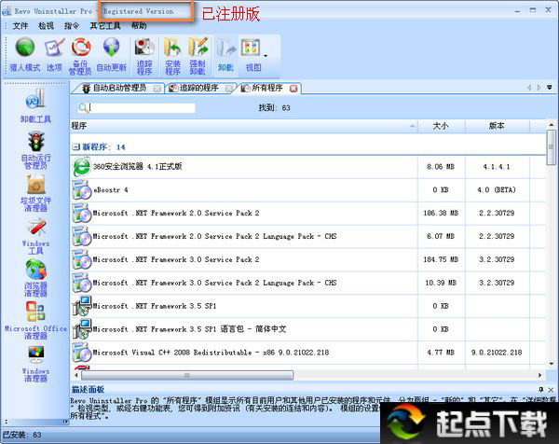This screenshot has height=444, width=559.
Task: Sort by Program (程序) column header
Action: pyautogui.click(x=244, y=126)
